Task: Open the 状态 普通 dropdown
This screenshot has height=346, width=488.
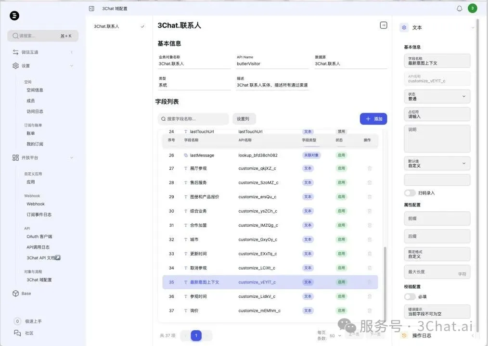Action: [x=437, y=96]
